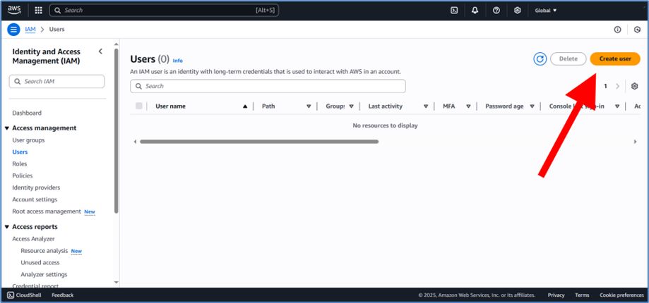Launch CloudShell from top navigation icon
Image resolution: width=649 pixels, height=303 pixels.
[454, 11]
